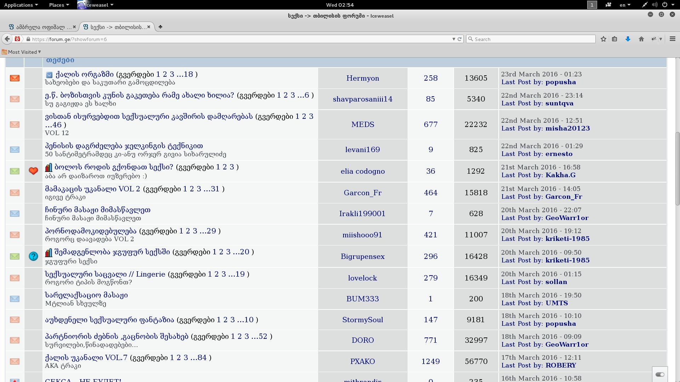Click the back navigation arrow
Image resolution: width=680 pixels, height=382 pixels.
click(7, 39)
